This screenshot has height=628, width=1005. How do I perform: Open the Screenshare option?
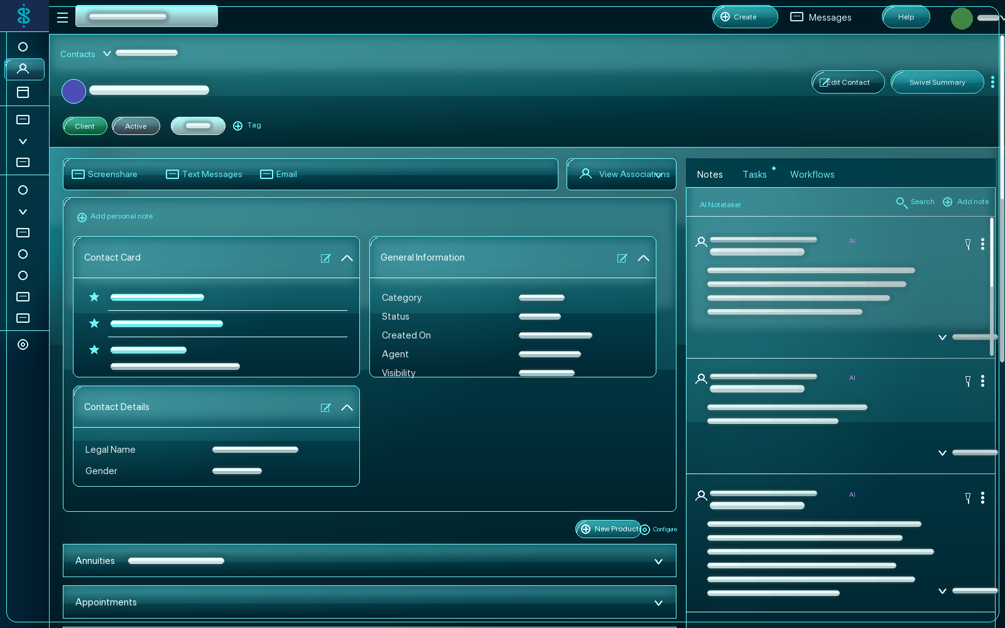pyautogui.click(x=104, y=174)
